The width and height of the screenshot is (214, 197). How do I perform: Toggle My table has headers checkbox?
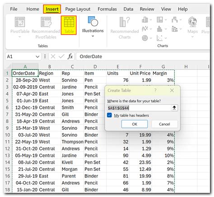point(109,115)
